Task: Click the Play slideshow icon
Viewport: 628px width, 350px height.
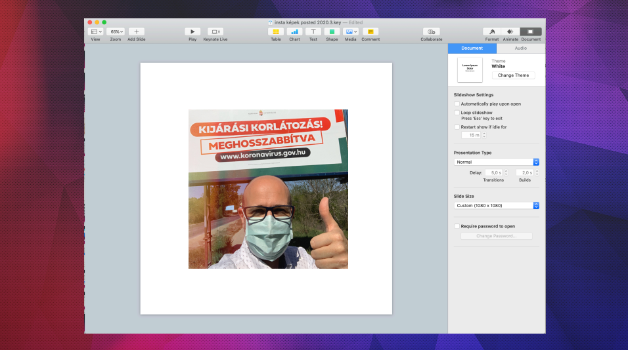Action: point(192,31)
